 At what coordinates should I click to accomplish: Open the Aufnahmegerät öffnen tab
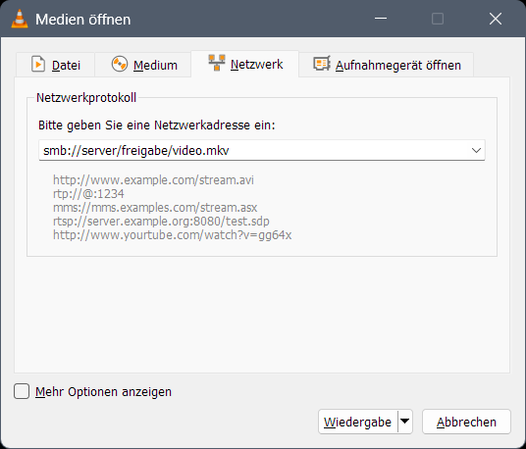point(386,65)
